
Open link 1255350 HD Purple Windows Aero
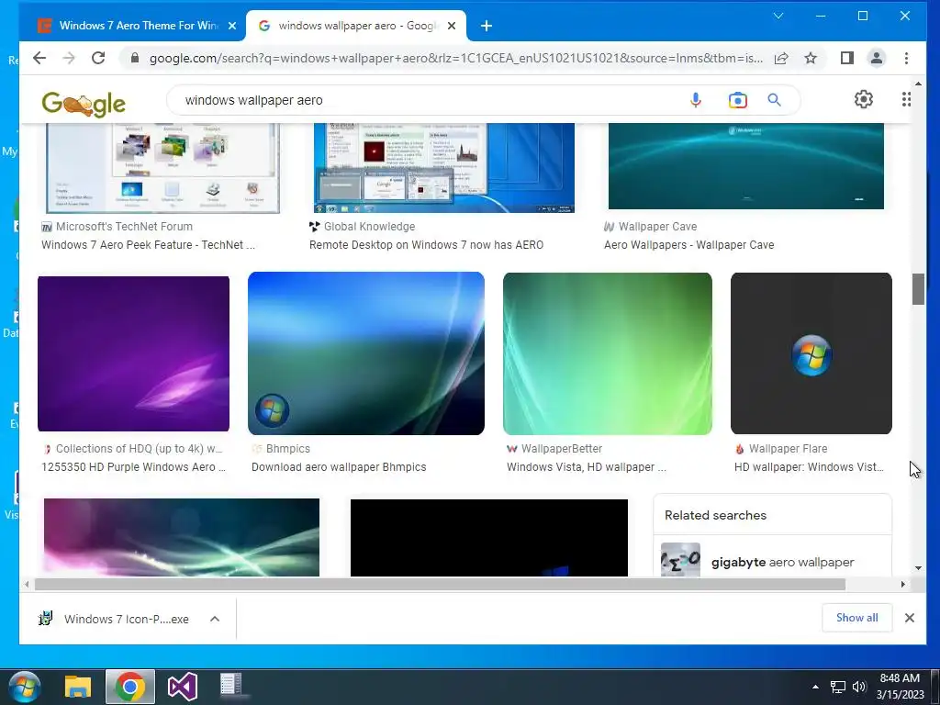pos(133,467)
